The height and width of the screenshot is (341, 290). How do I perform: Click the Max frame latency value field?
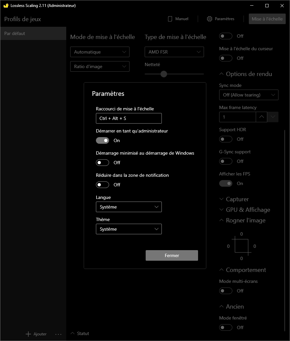coord(238,117)
